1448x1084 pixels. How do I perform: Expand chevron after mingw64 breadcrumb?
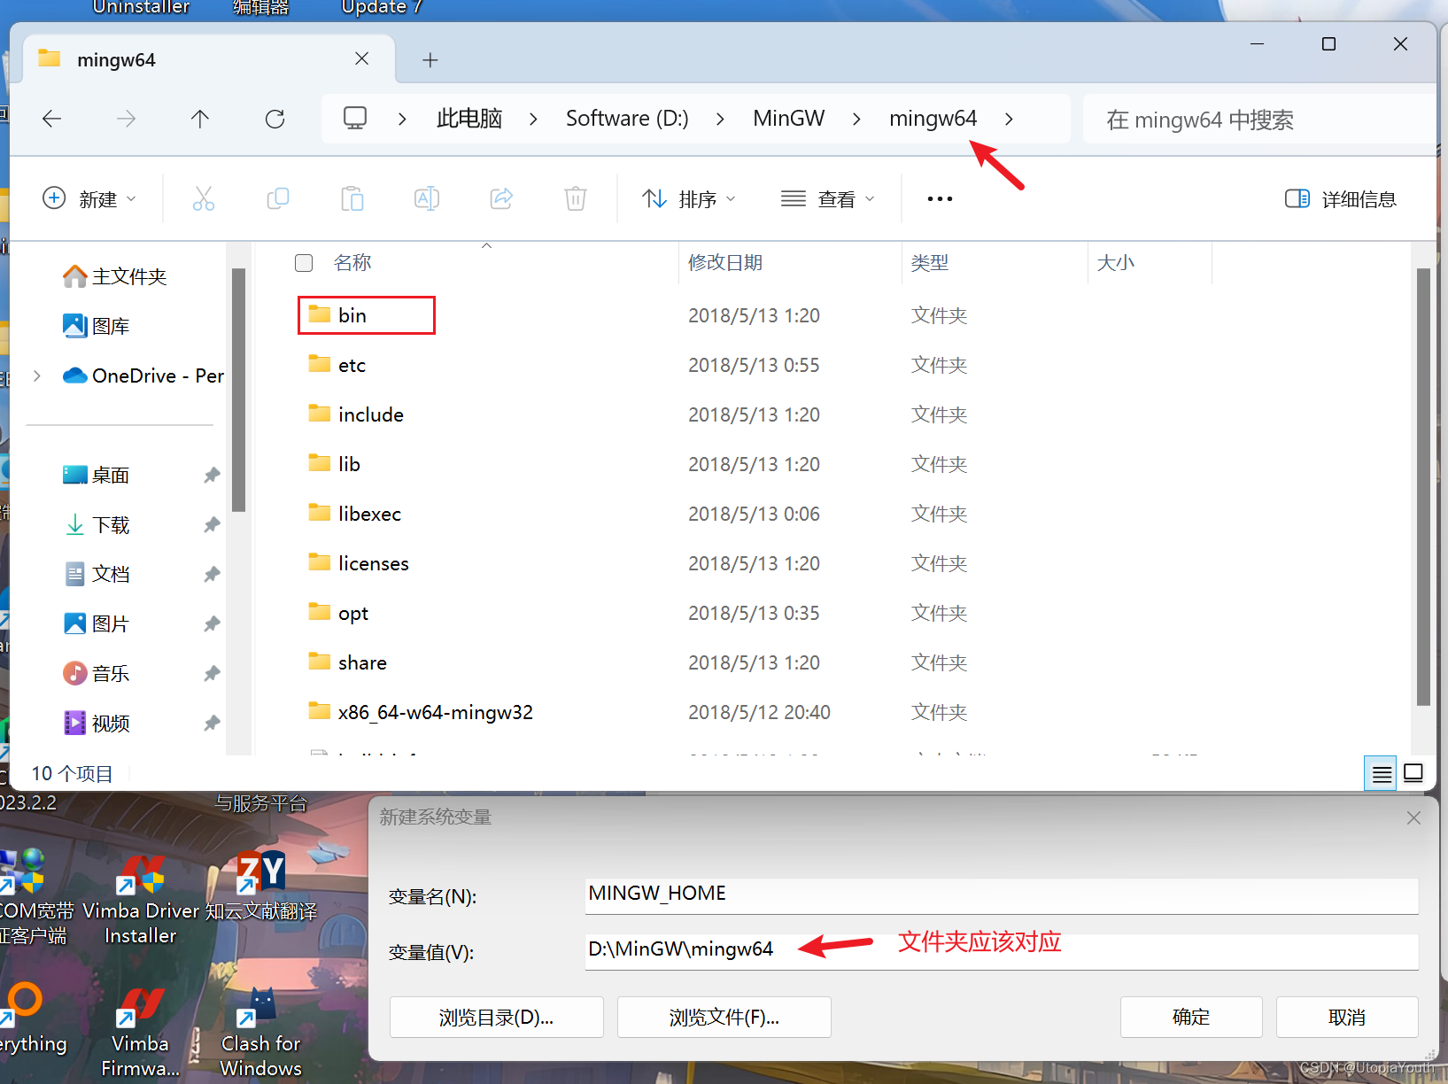[1009, 119]
